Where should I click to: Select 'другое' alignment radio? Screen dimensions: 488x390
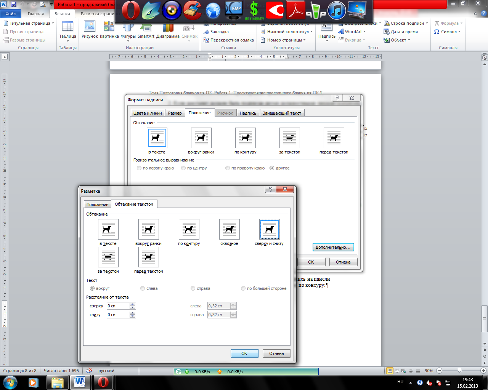272,168
